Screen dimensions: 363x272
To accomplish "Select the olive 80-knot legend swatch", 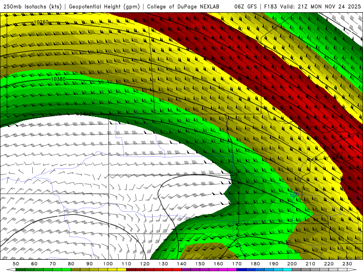I will pyautogui.click(x=76, y=270).
